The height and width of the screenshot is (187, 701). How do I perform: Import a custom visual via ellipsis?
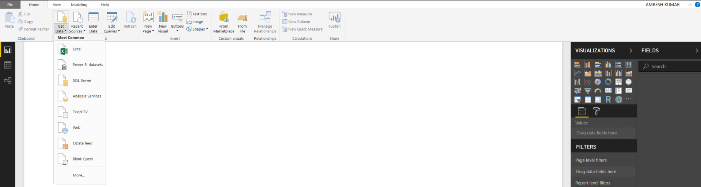[629, 99]
